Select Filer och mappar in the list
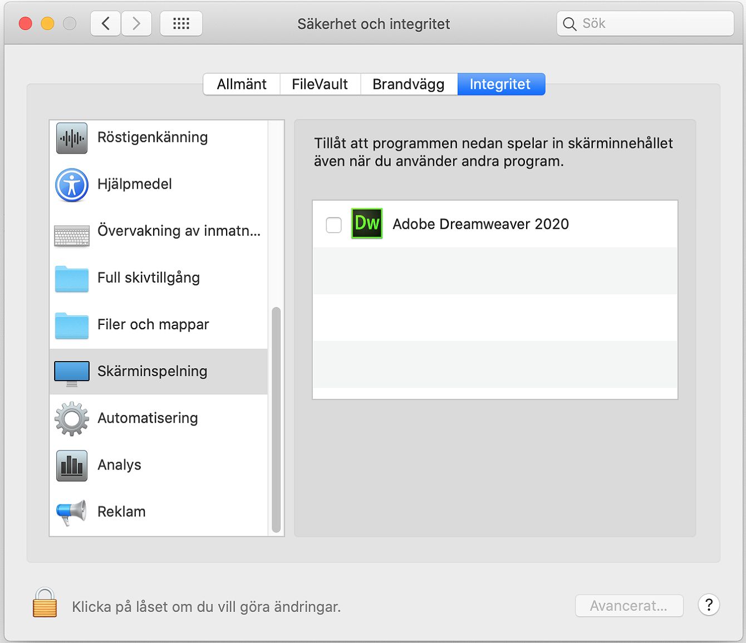The height and width of the screenshot is (643, 746). (159, 325)
